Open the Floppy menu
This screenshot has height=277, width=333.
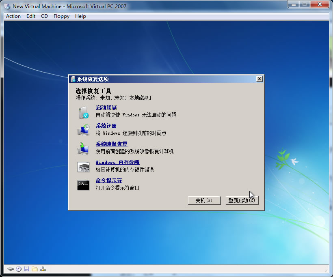pos(61,16)
